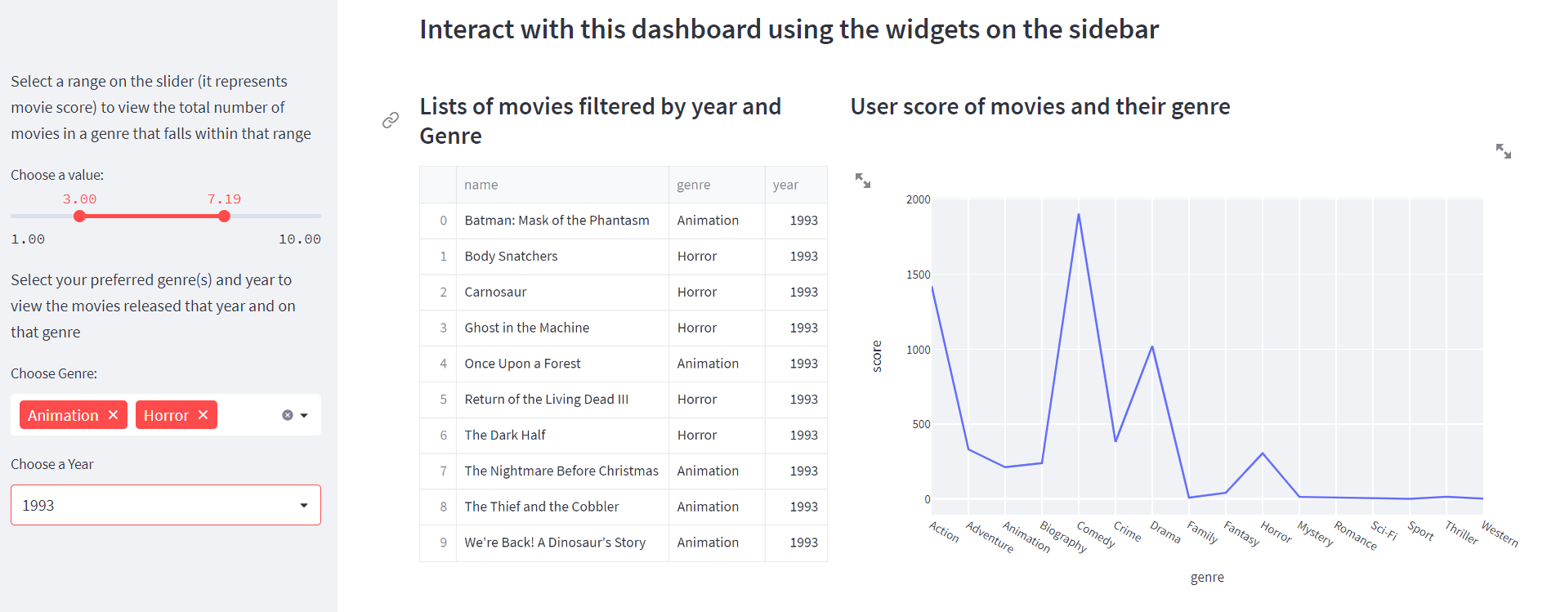The image size is (1547, 612).
Task: Click the anchor link icon beside the heading
Action: pos(391,120)
